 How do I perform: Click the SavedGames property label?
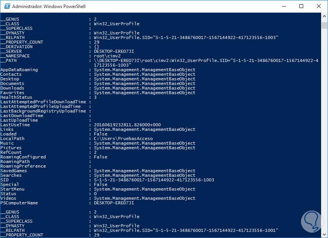click(x=14, y=171)
